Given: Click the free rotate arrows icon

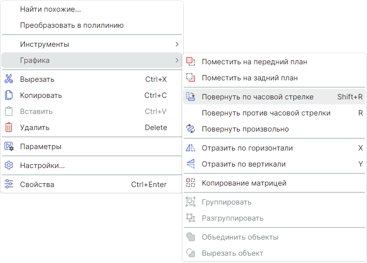Looking at the screenshot, I should (191, 129).
